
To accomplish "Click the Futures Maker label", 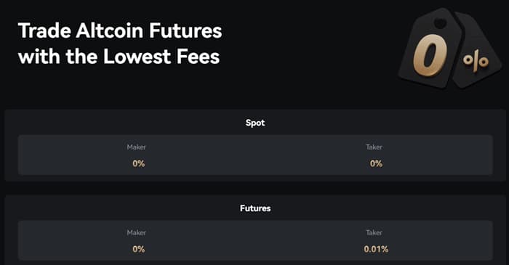I will [137, 232].
